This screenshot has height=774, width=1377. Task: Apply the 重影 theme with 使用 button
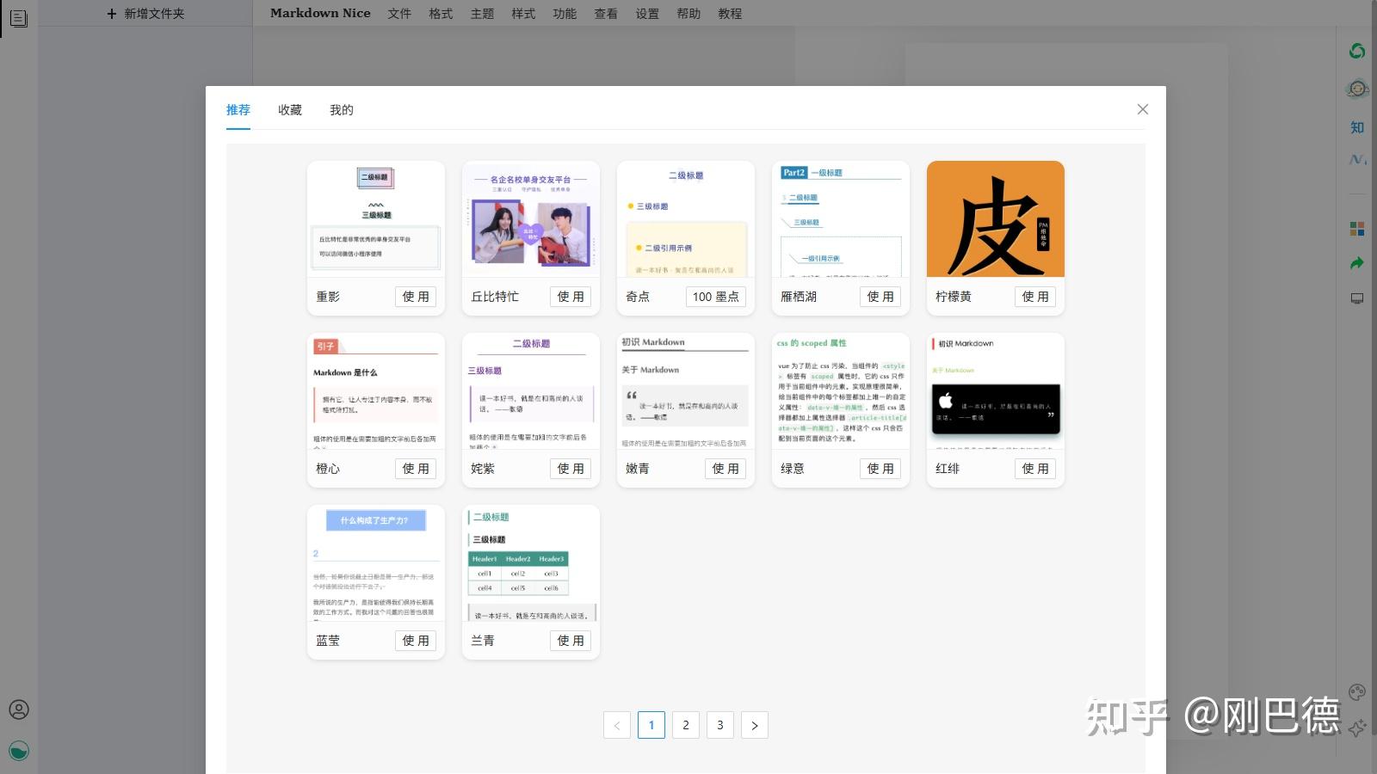[416, 297]
